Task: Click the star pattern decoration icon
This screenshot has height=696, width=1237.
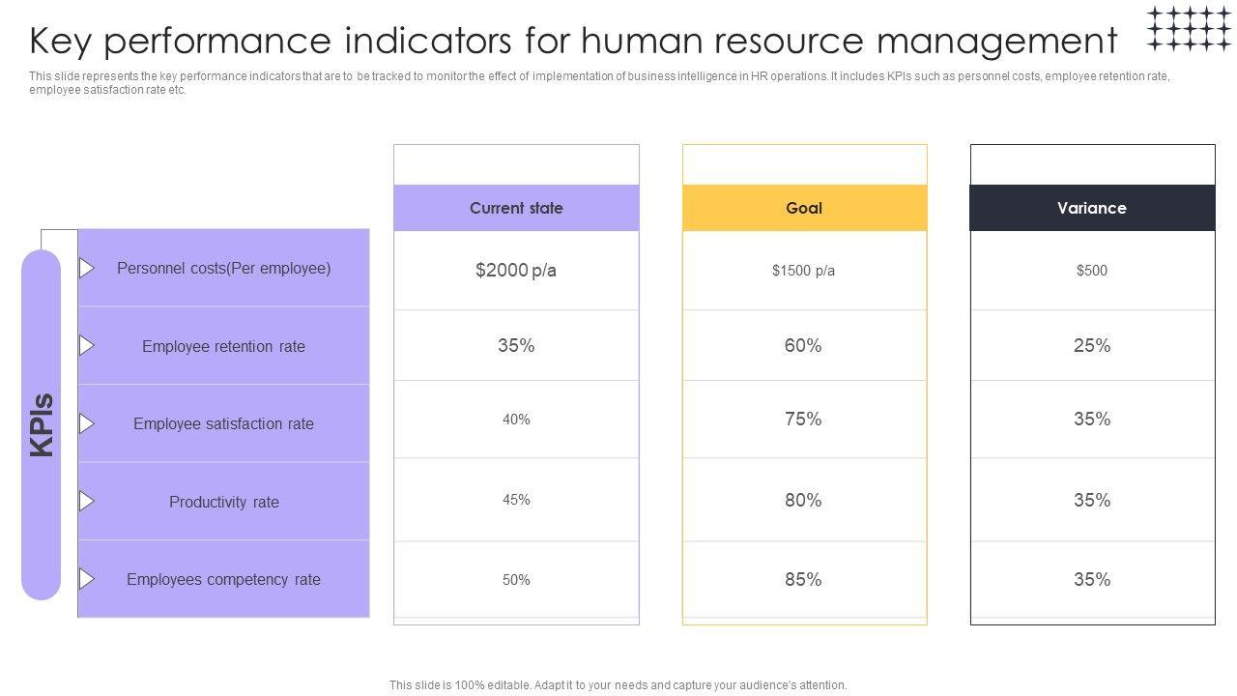Action: (1189, 29)
